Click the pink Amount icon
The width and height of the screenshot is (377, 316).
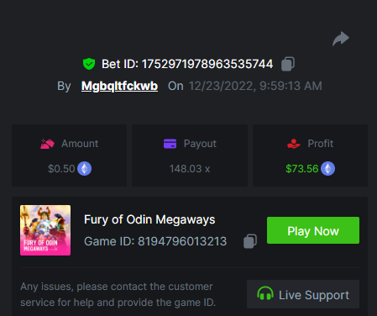click(47, 144)
